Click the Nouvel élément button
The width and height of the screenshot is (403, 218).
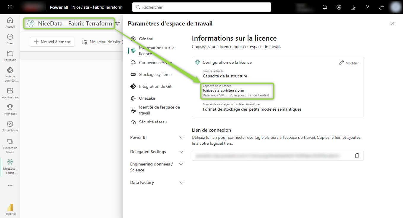click(x=52, y=42)
